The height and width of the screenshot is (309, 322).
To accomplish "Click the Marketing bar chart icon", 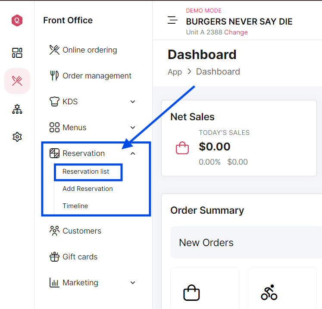I will [54, 283].
